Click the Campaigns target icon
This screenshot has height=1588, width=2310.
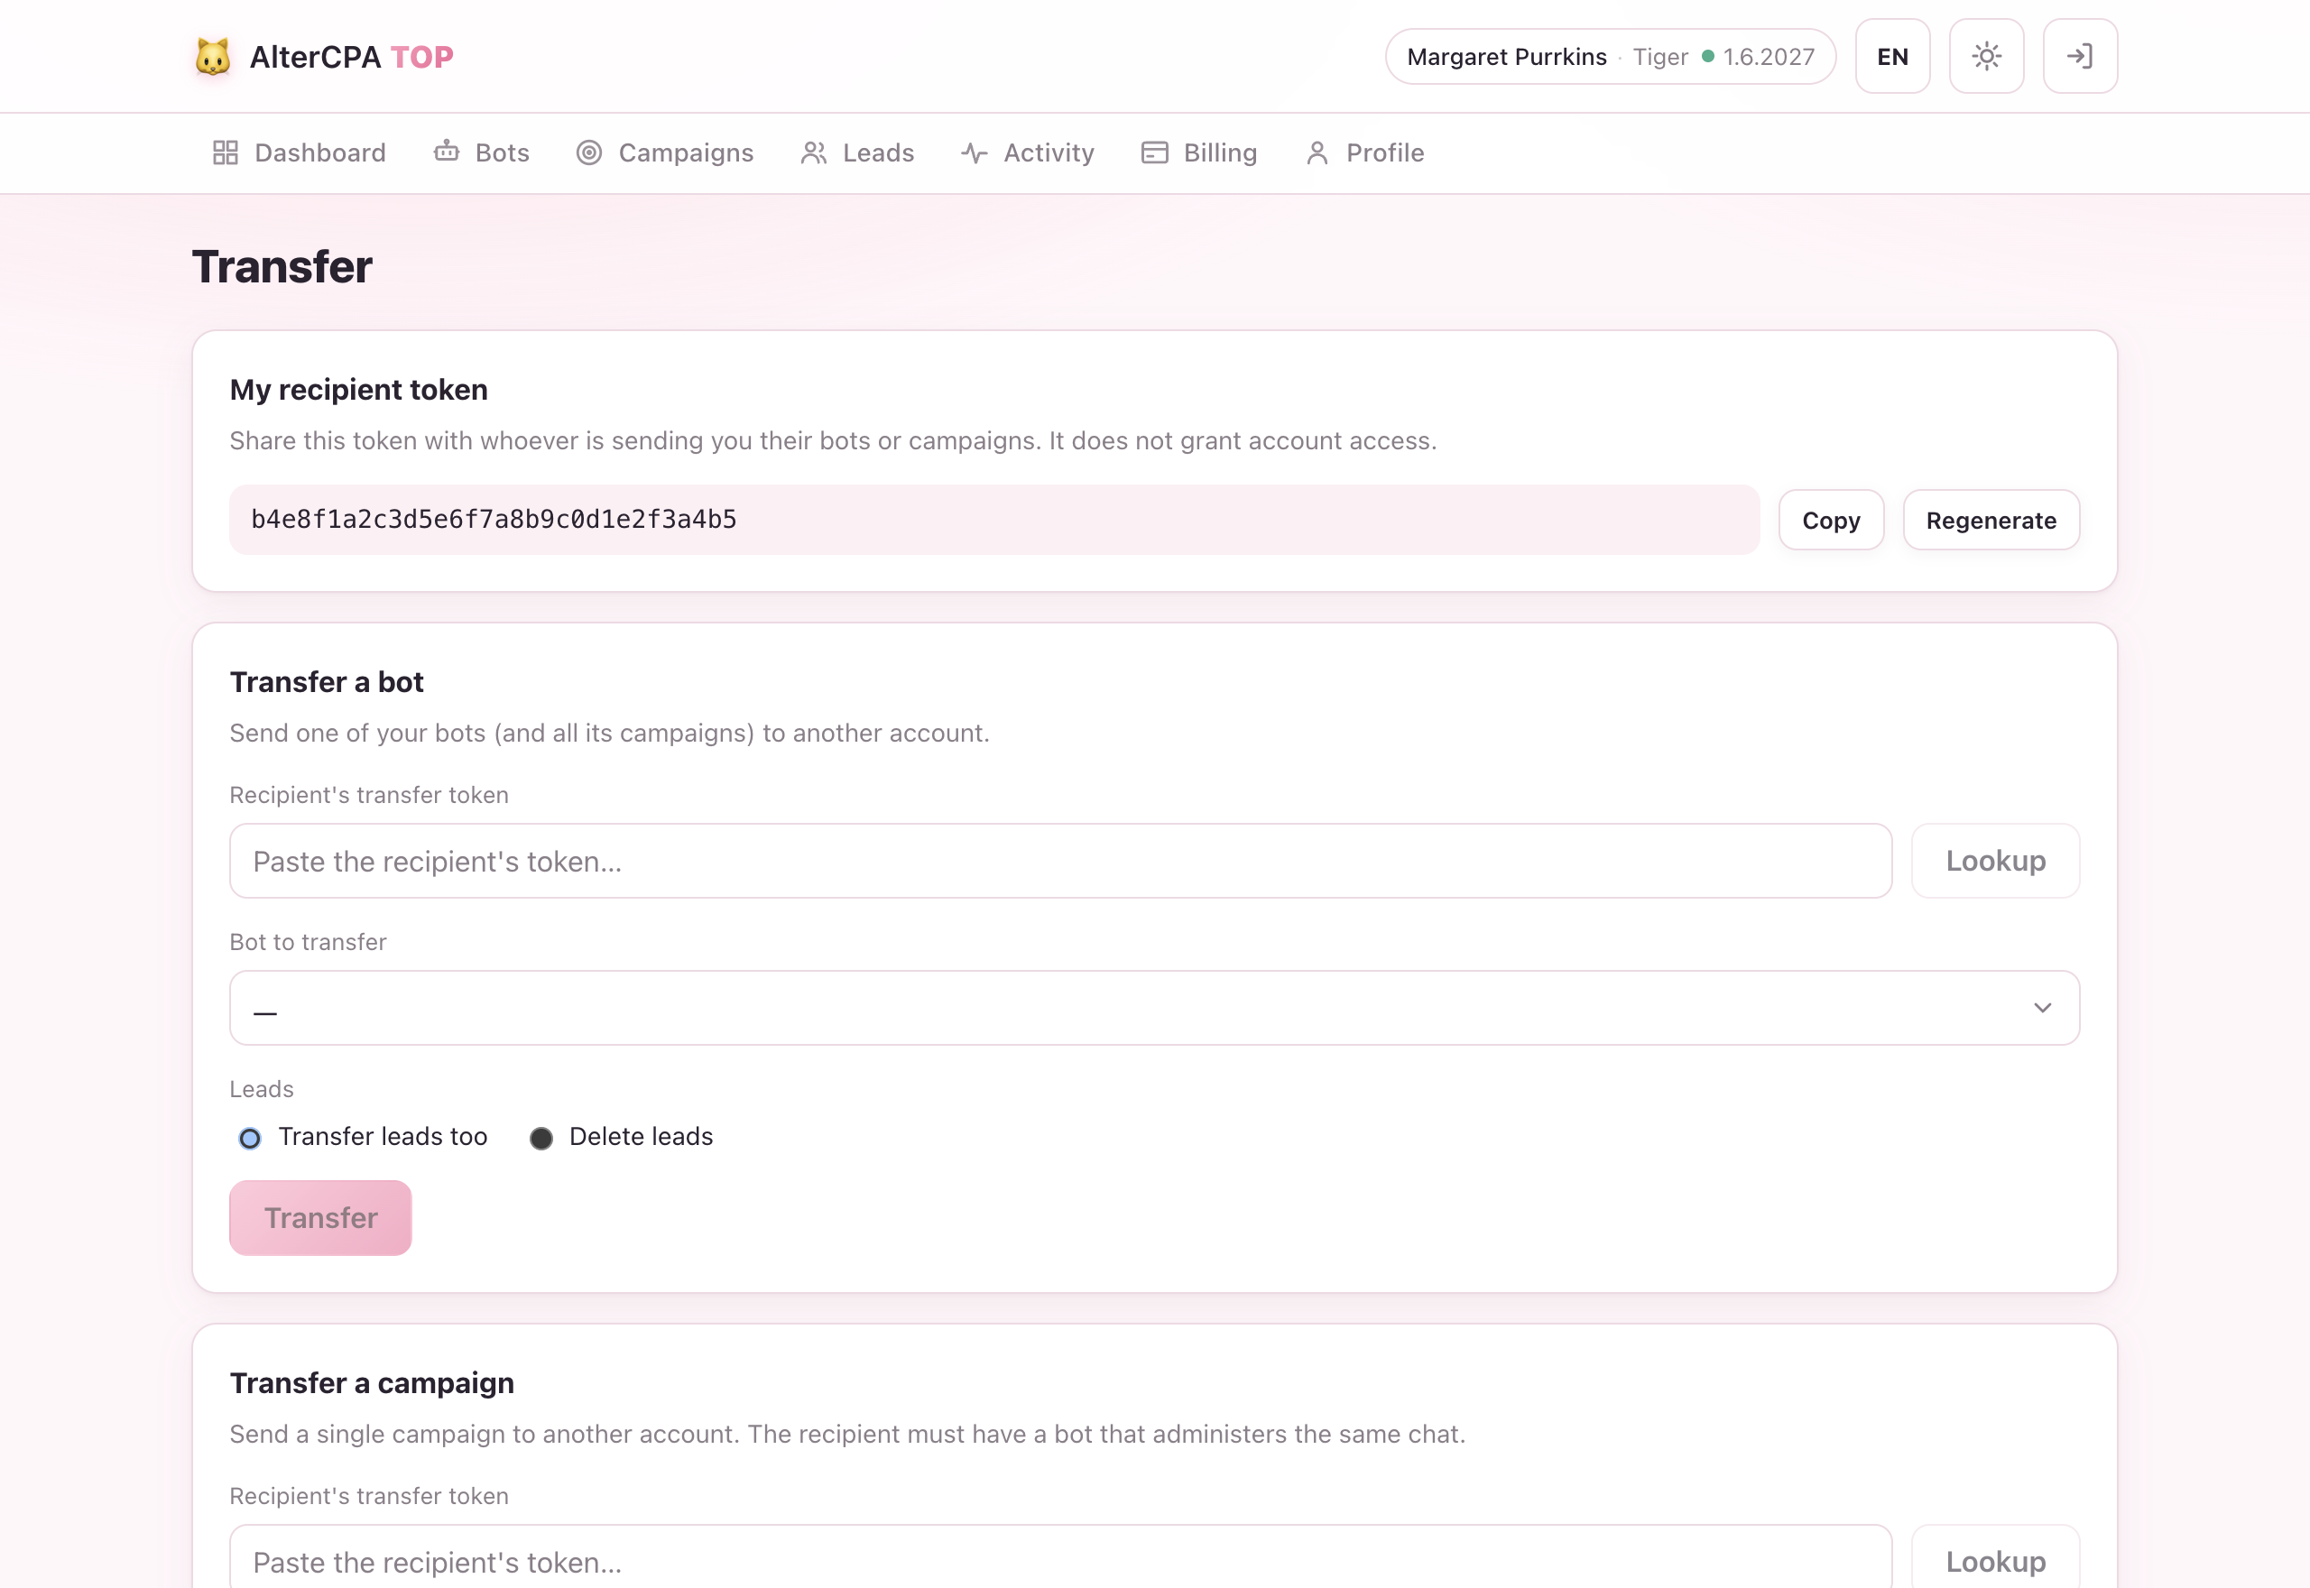pos(589,152)
